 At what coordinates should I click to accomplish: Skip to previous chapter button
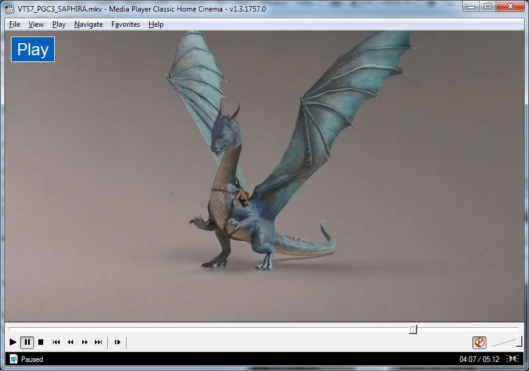click(56, 342)
